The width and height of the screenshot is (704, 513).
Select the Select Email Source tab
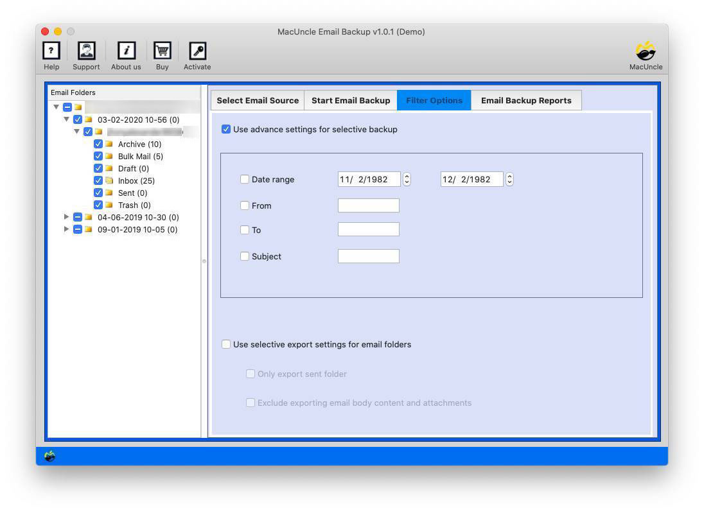pyautogui.click(x=257, y=100)
